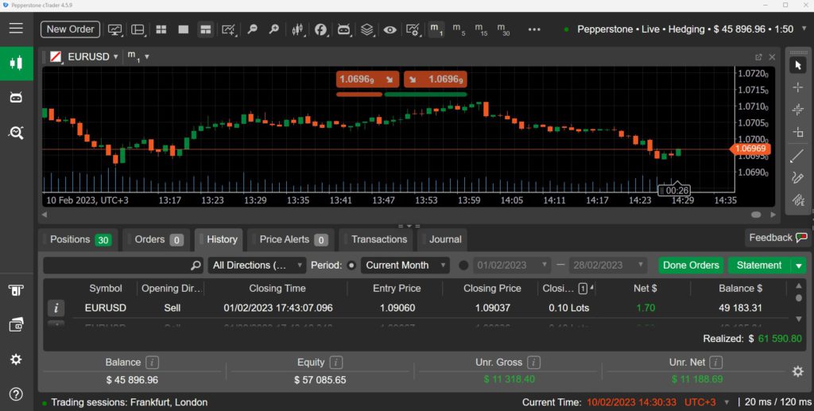Open the Price Alerts tab

[293, 240]
